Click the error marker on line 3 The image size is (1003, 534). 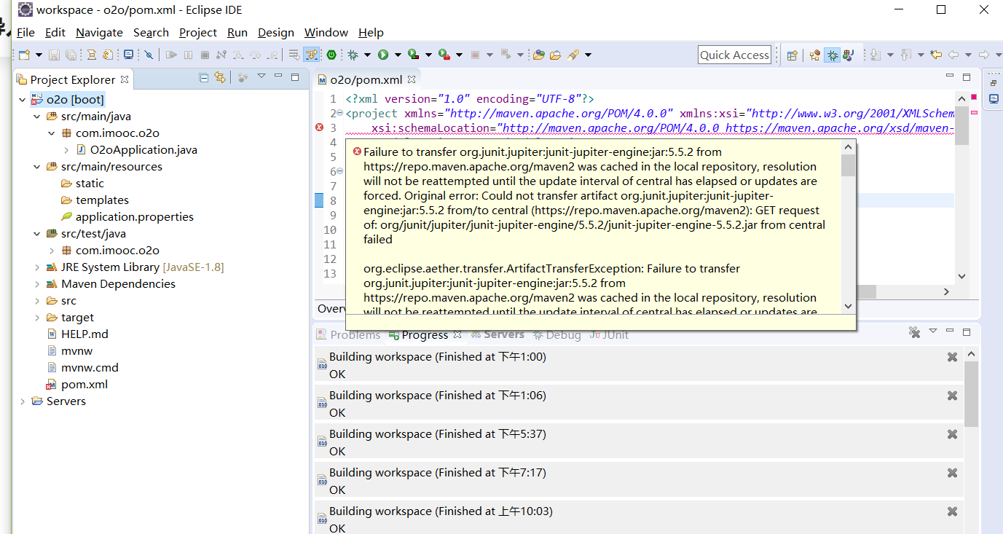319,127
